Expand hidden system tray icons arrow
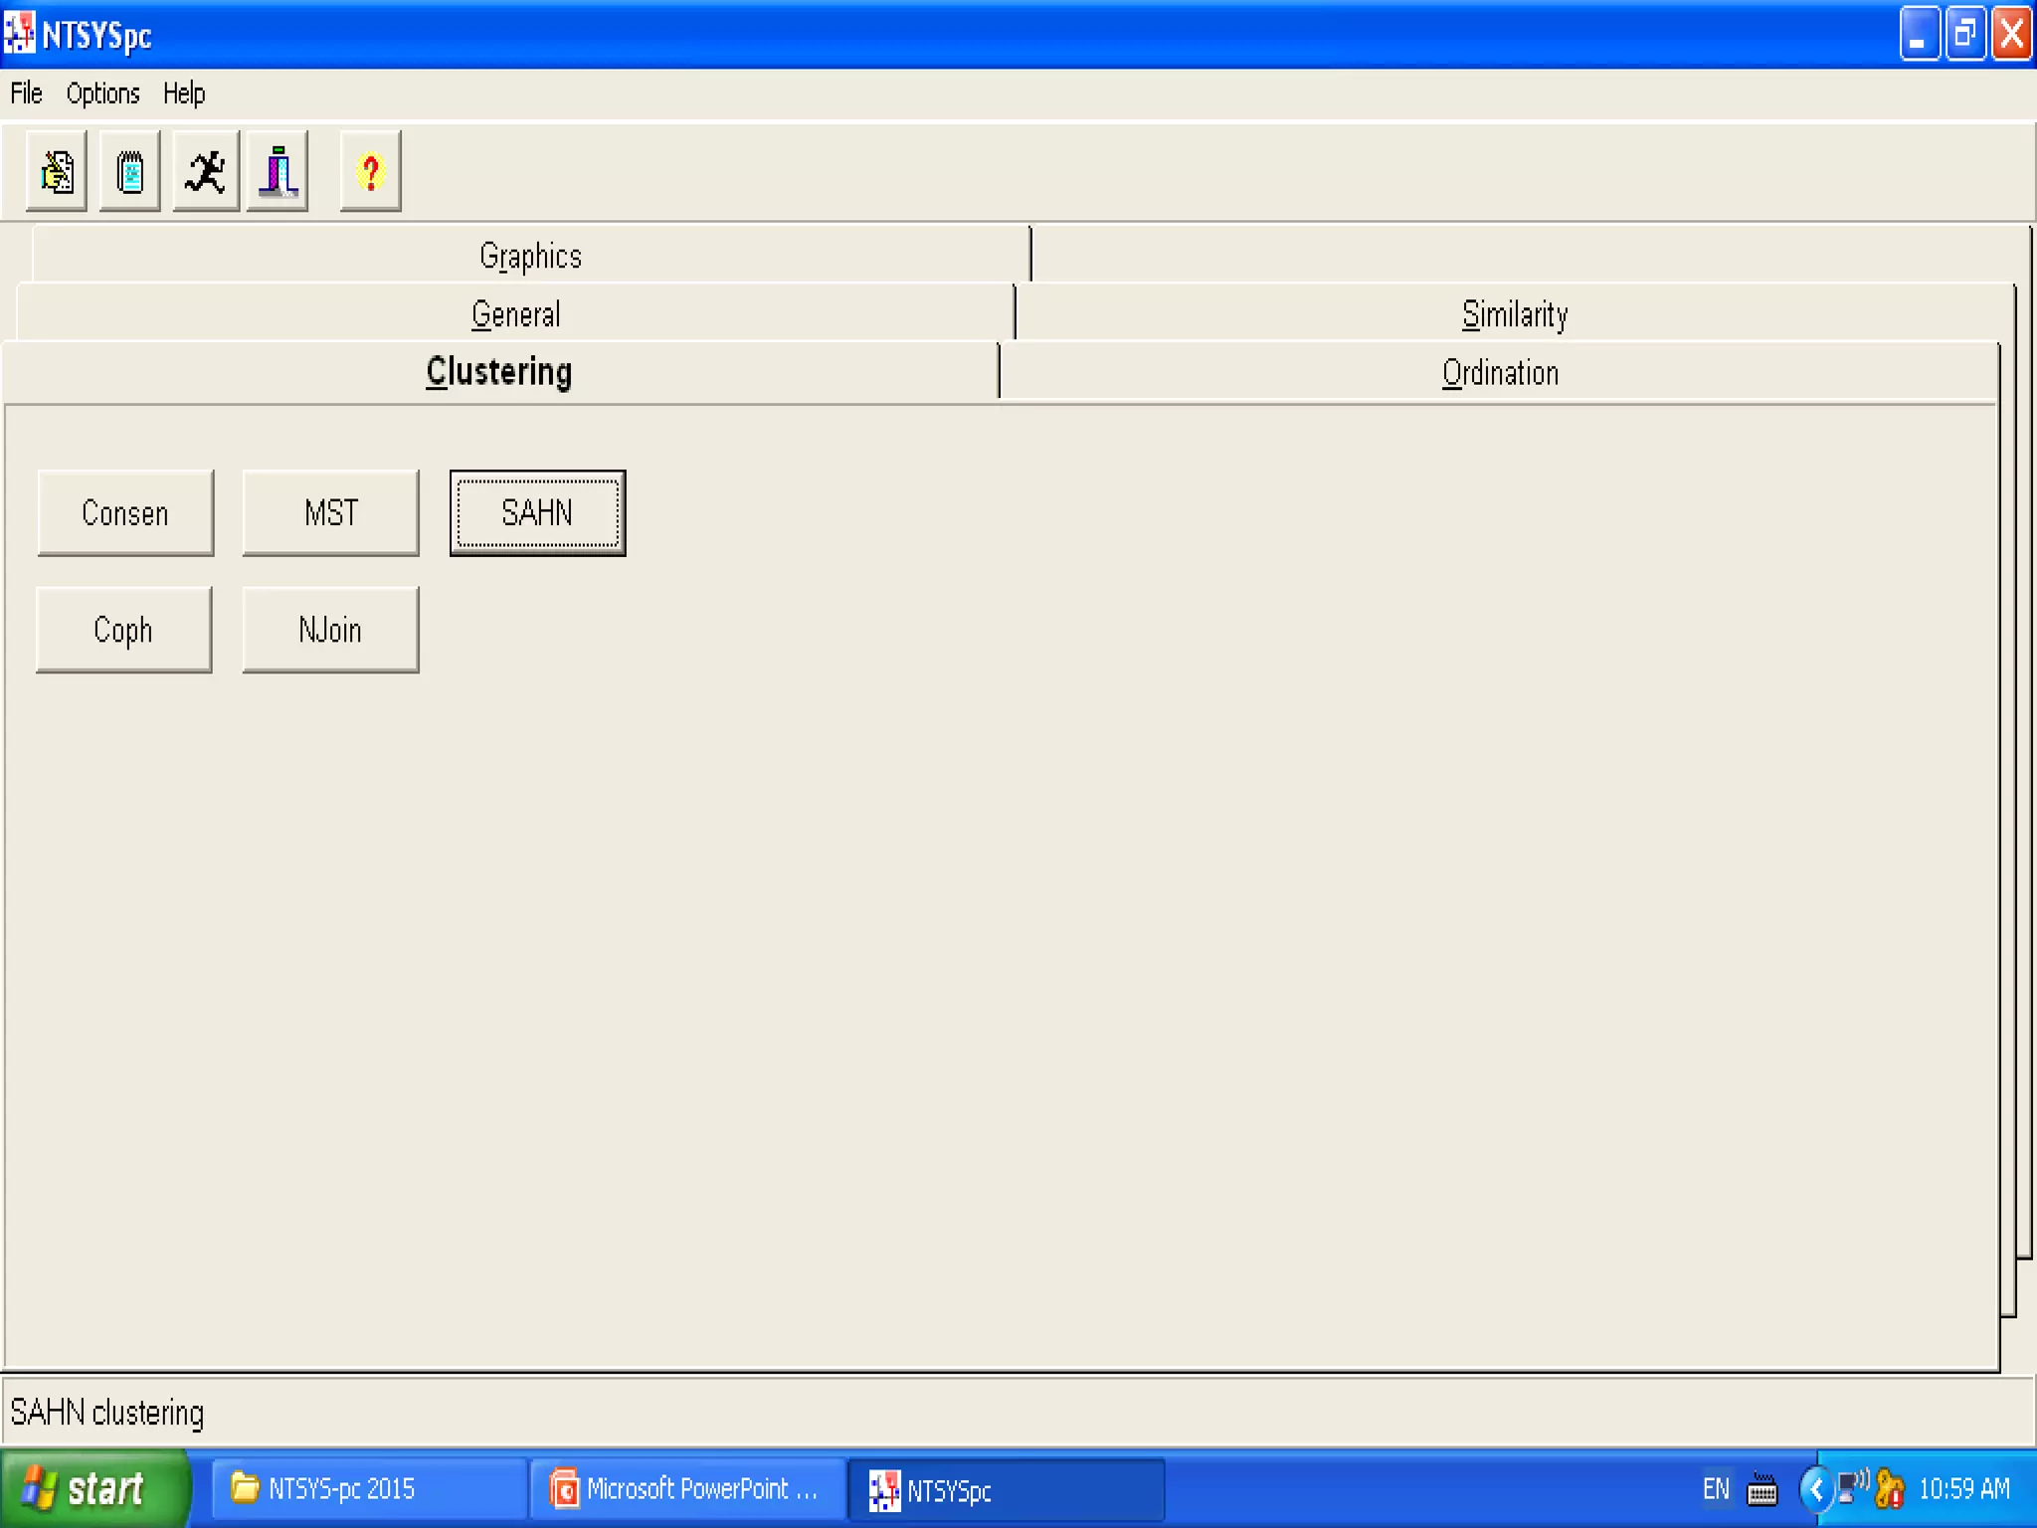The width and height of the screenshot is (2037, 1528). [1815, 1489]
